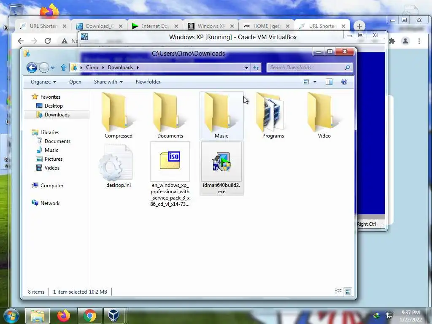
Task: Open the Chrome profile avatar
Action: pyautogui.click(x=405, y=41)
